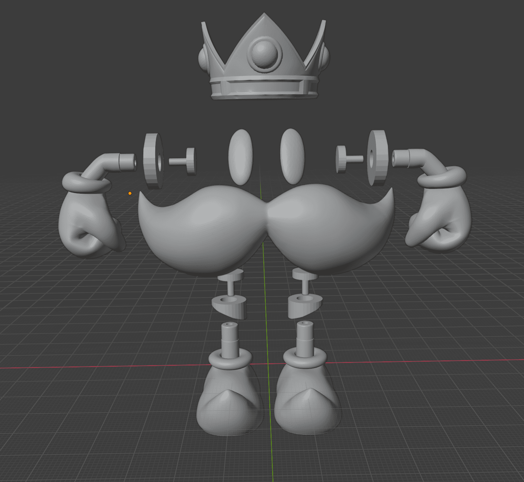The width and height of the screenshot is (524, 482).
Task: Select the left wedge-shaped hip joint
Action: point(229,307)
